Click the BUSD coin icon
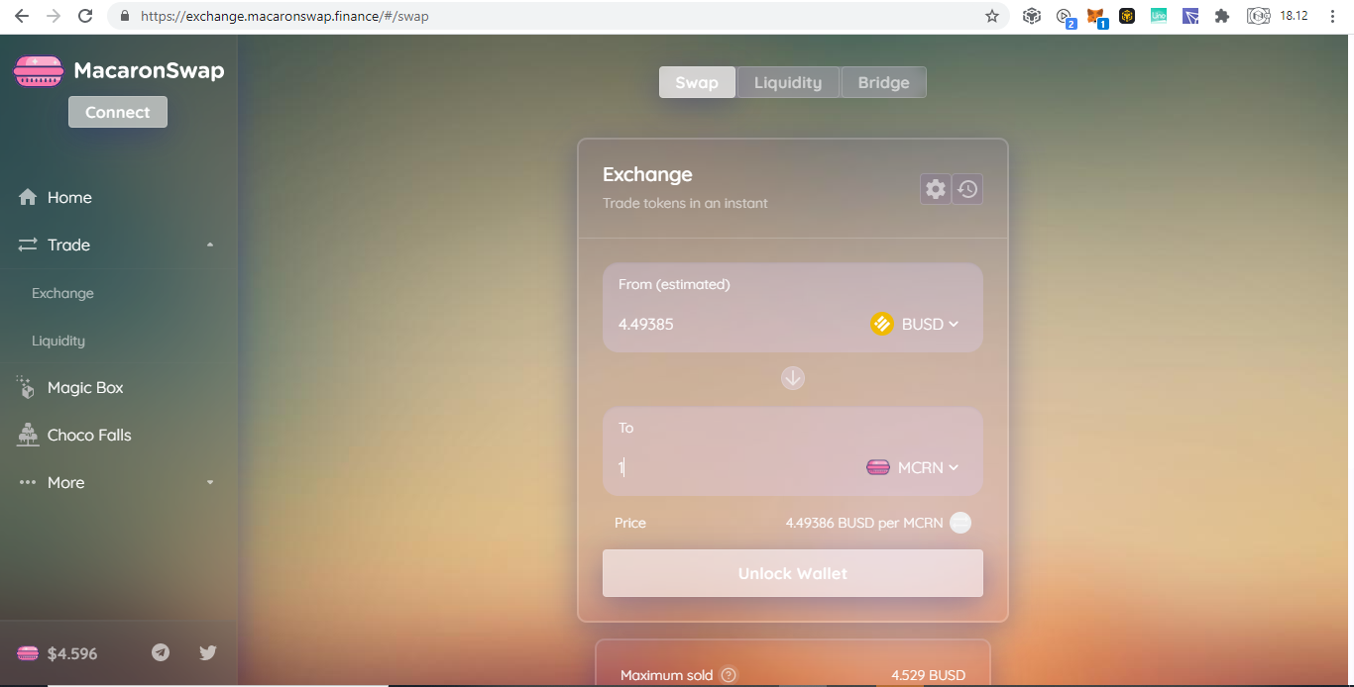The height and width of the screenshot is (687, 1354). tap(882, 324)
